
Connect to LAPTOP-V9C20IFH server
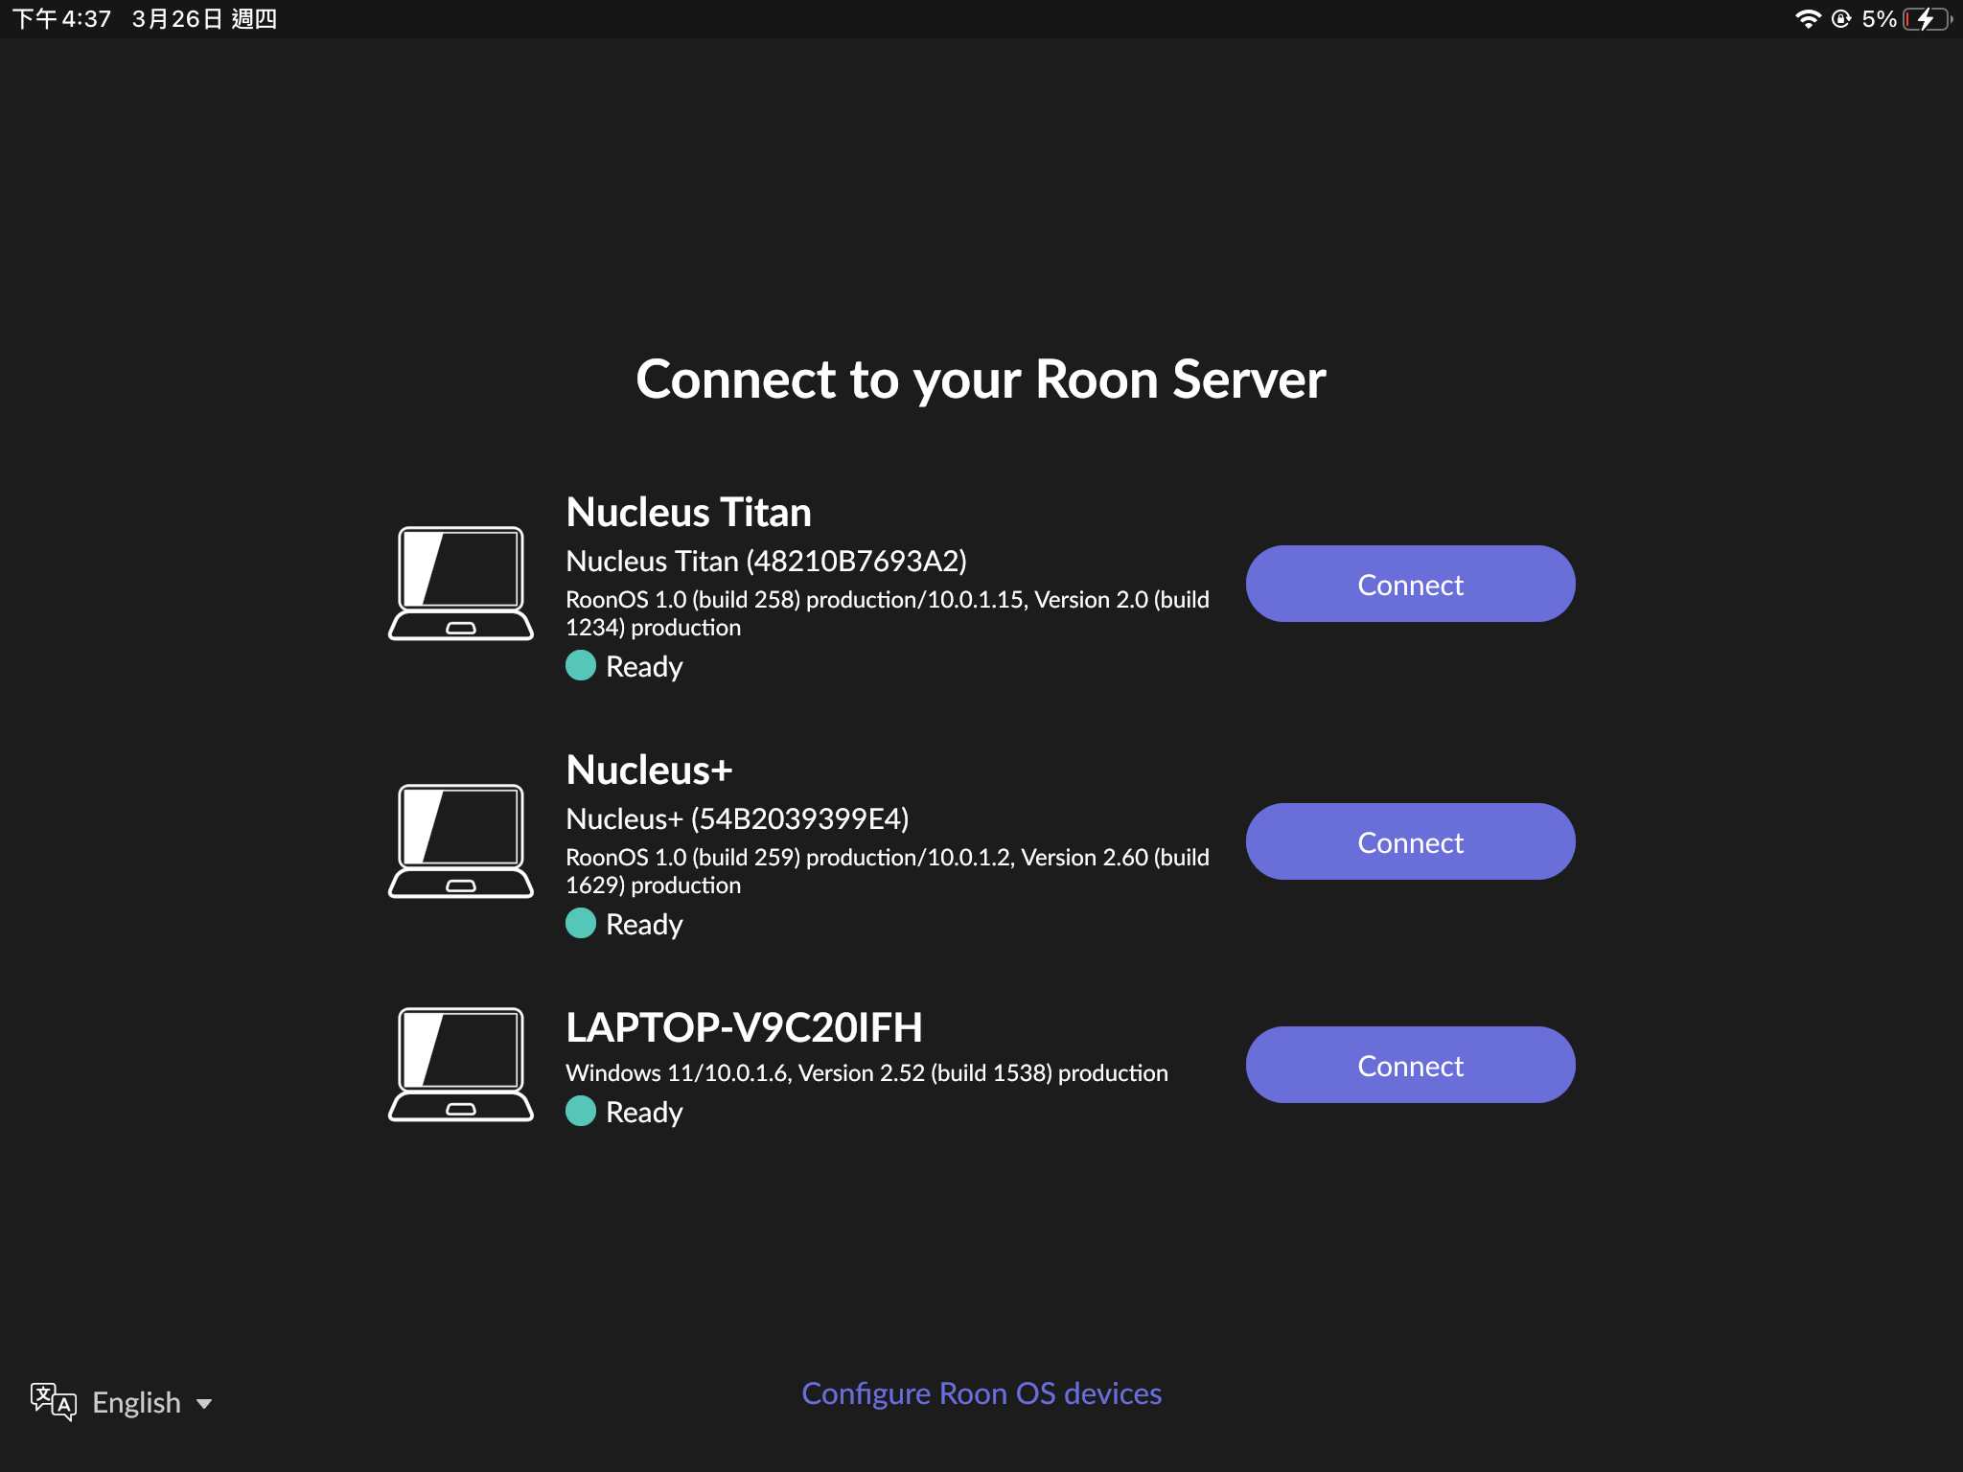coord(1410,1065)
